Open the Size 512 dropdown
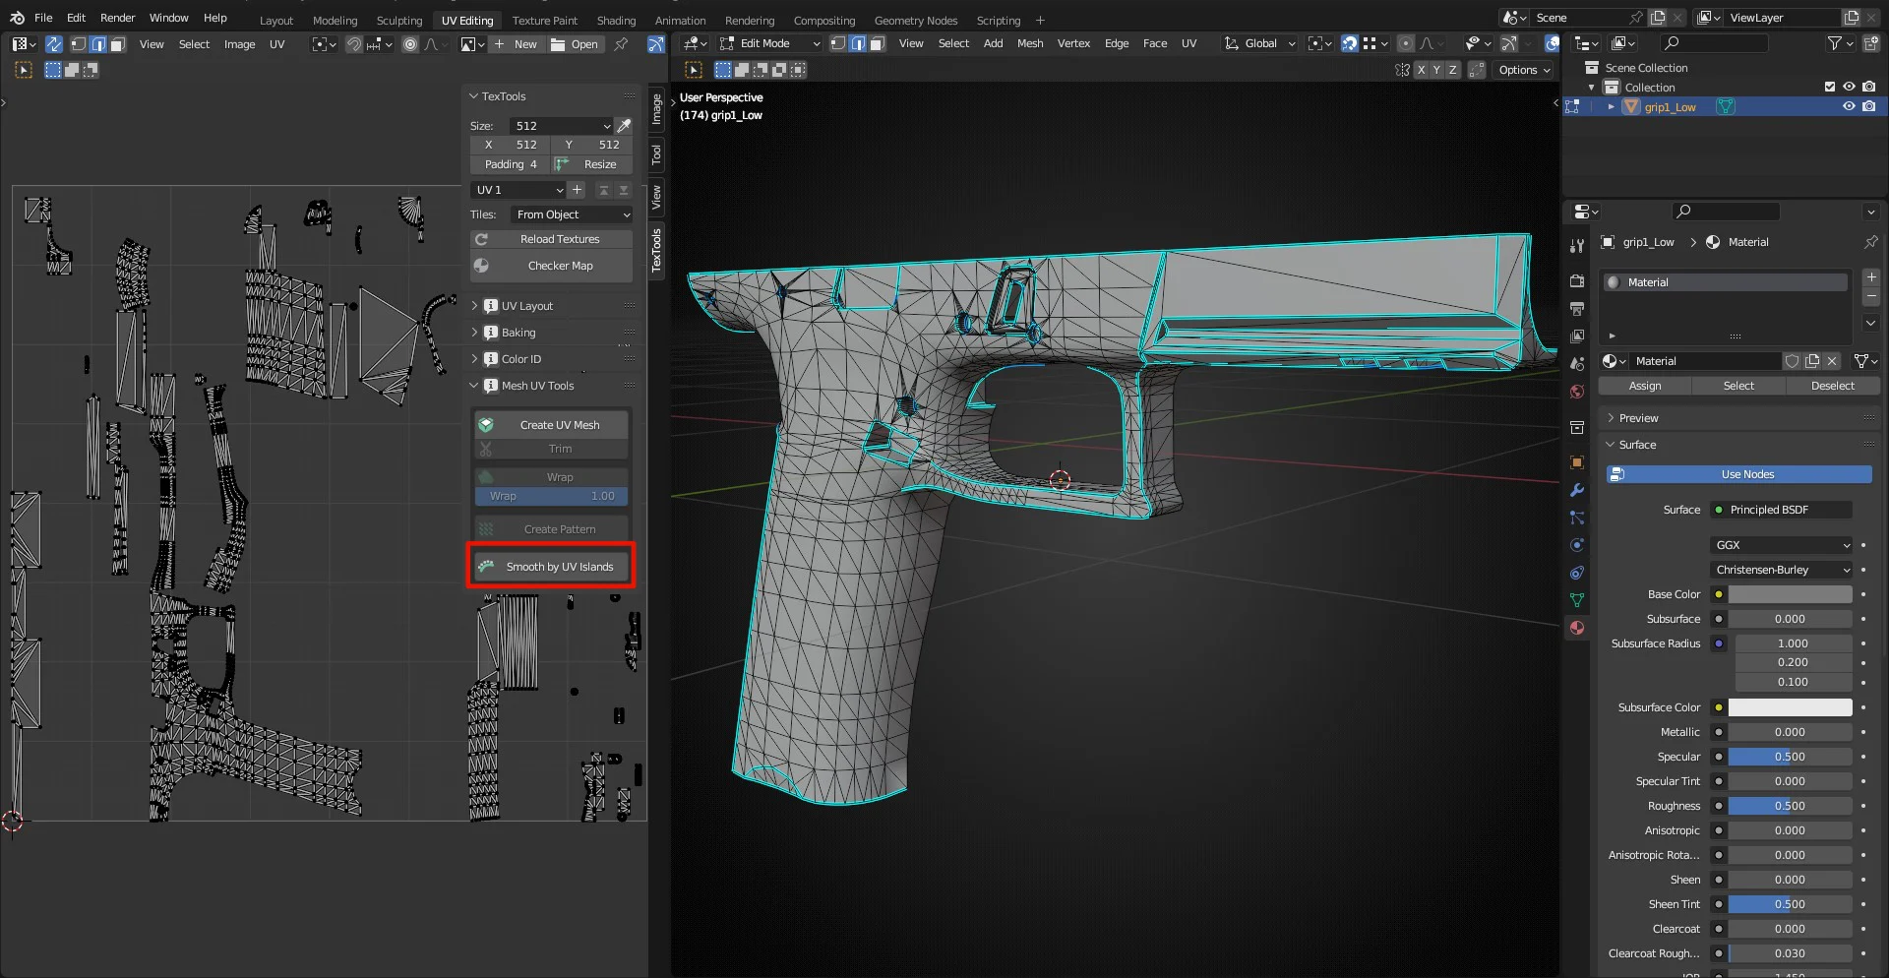Viewport: 1889px width, 978px height. coord(561,126)
